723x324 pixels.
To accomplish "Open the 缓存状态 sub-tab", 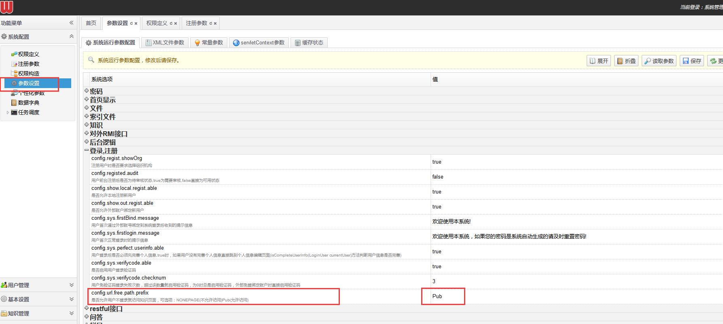I will click(309, 42).
